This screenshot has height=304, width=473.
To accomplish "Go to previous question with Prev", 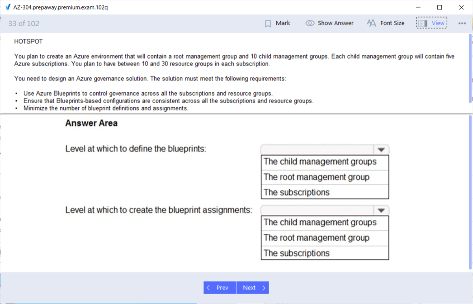I will 220,288.
